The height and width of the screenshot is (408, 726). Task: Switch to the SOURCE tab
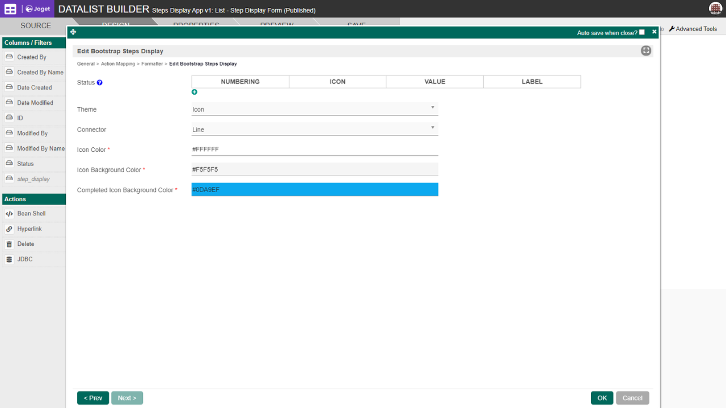[36, 25]
